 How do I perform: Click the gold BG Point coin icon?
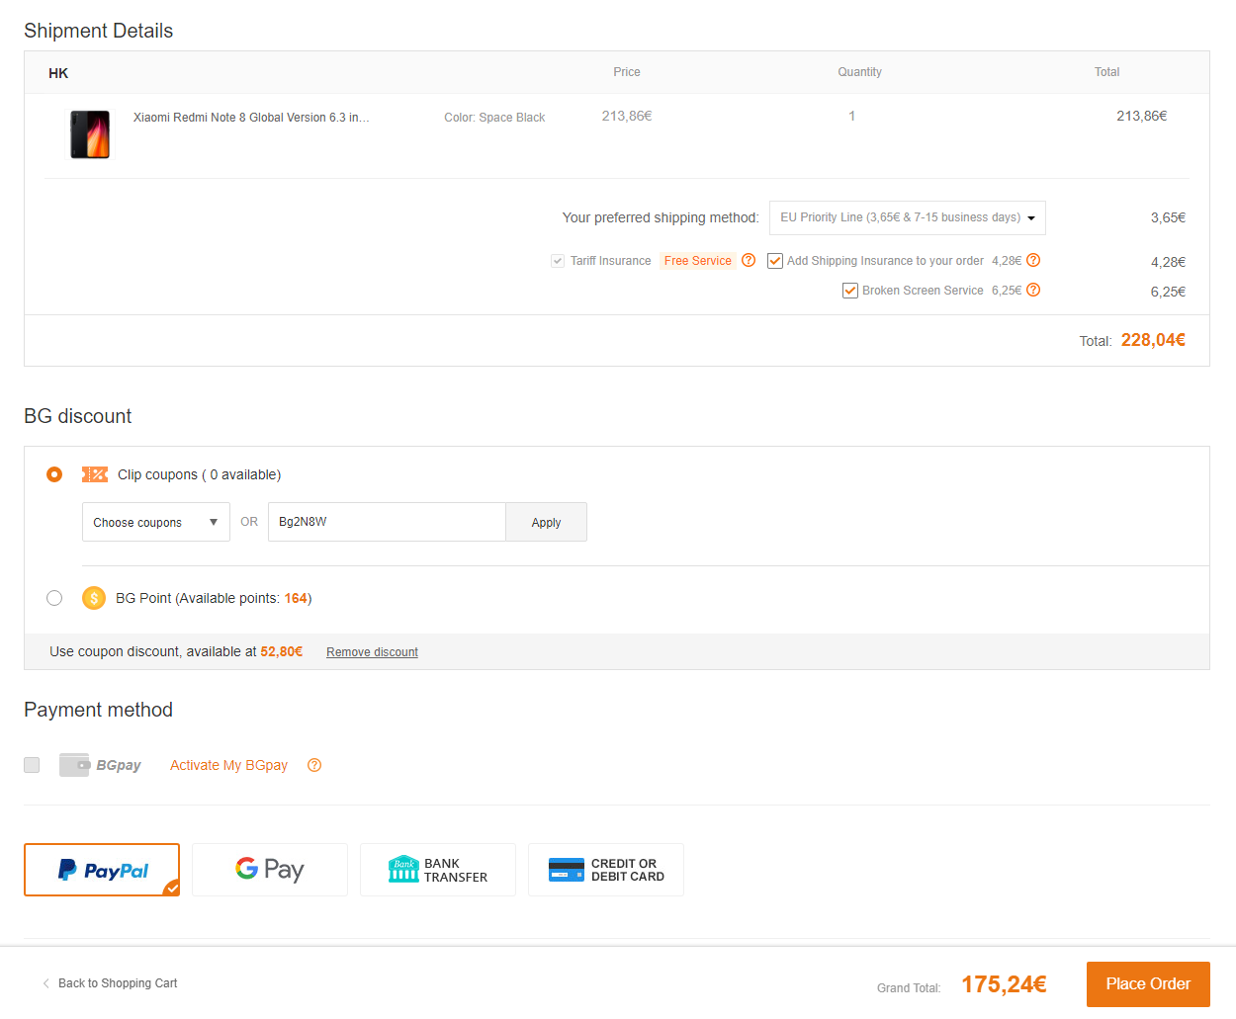coord(94,598)
